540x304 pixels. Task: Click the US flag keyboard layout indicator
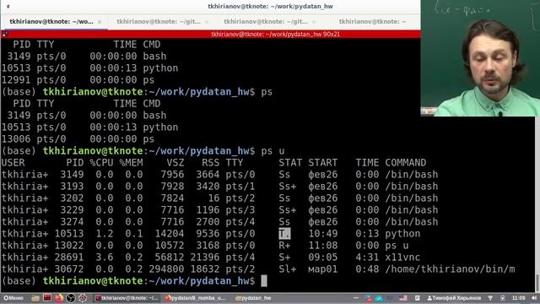click(x=403, y=298)
